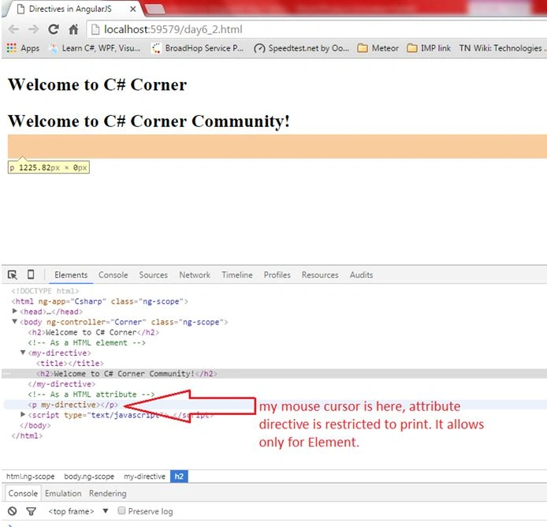This screenshot has height=527, width=547.
Task: Open the top frame context dropdown
Action: point(78,512)
